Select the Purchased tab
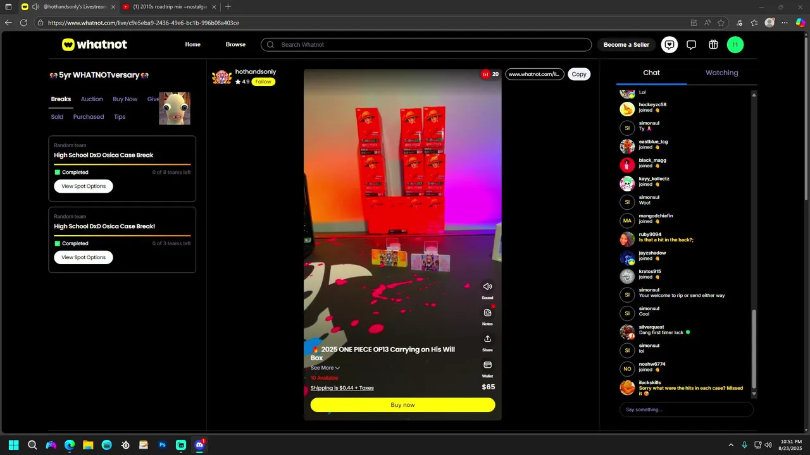This screenshot has height=455, width=810. click(89, 117)
